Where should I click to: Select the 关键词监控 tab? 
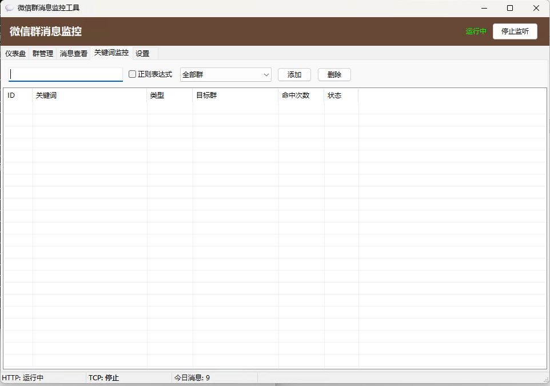click(111, 53)
